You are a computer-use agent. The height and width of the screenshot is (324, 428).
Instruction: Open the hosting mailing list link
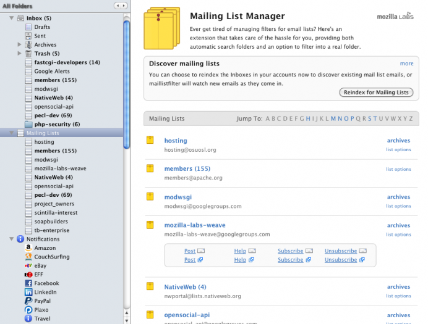coord(176,141)
